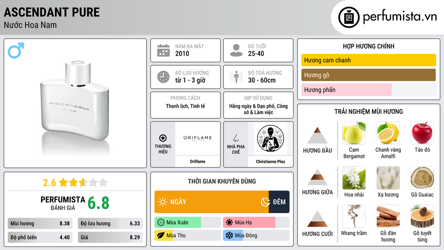This screenshot has height=250, width=444.
Task: Click the sun icon for Mùa Hạ
Action: pyautogui.click(x=229, y=223)
